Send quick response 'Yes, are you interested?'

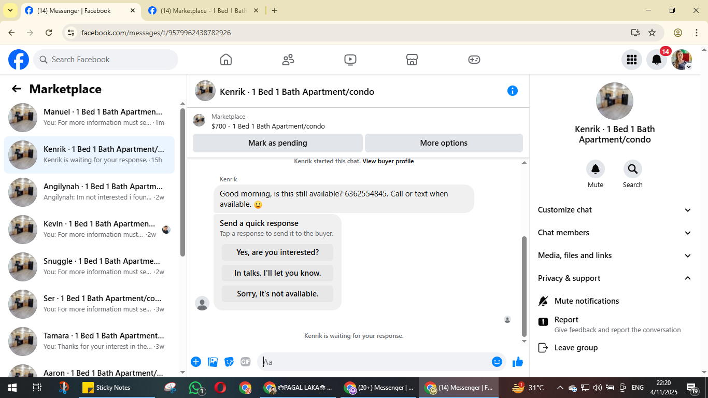click(278, 252)
